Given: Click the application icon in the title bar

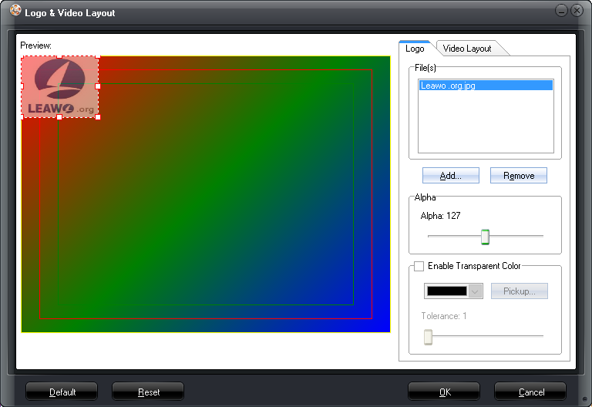Looking at the screenshot, I should pyautogui.click(x=14, y=12).
